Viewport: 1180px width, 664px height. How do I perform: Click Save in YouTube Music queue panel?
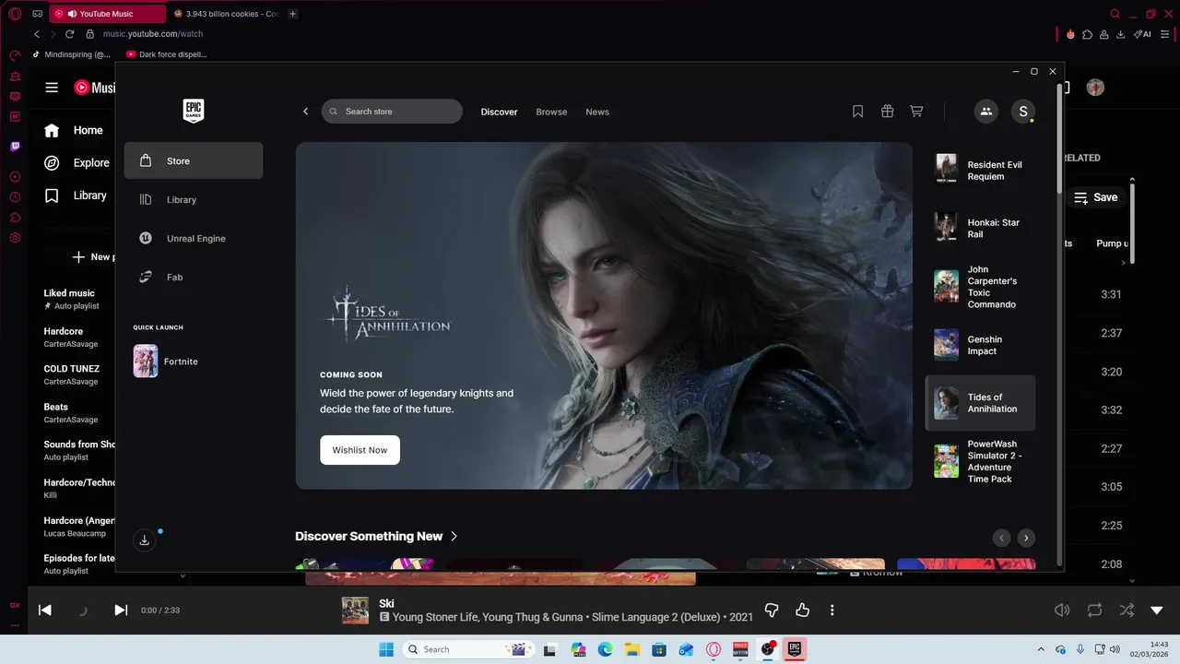1095,197
